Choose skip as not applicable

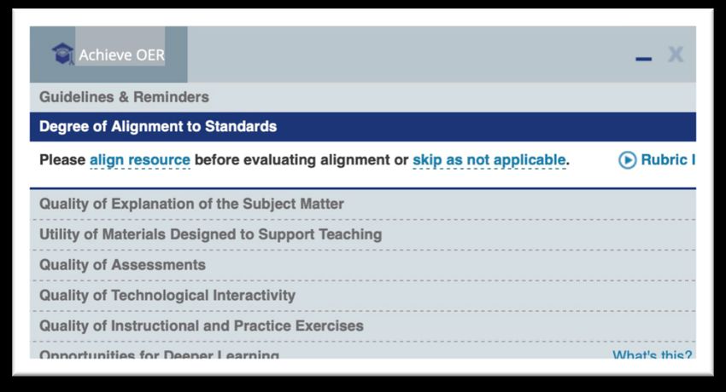point(489,160)
